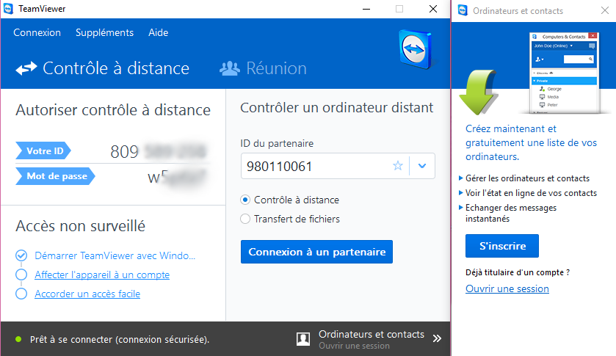Open the Suppléments menu
Screen dimensions: 616x356
(x=104, y=32)
